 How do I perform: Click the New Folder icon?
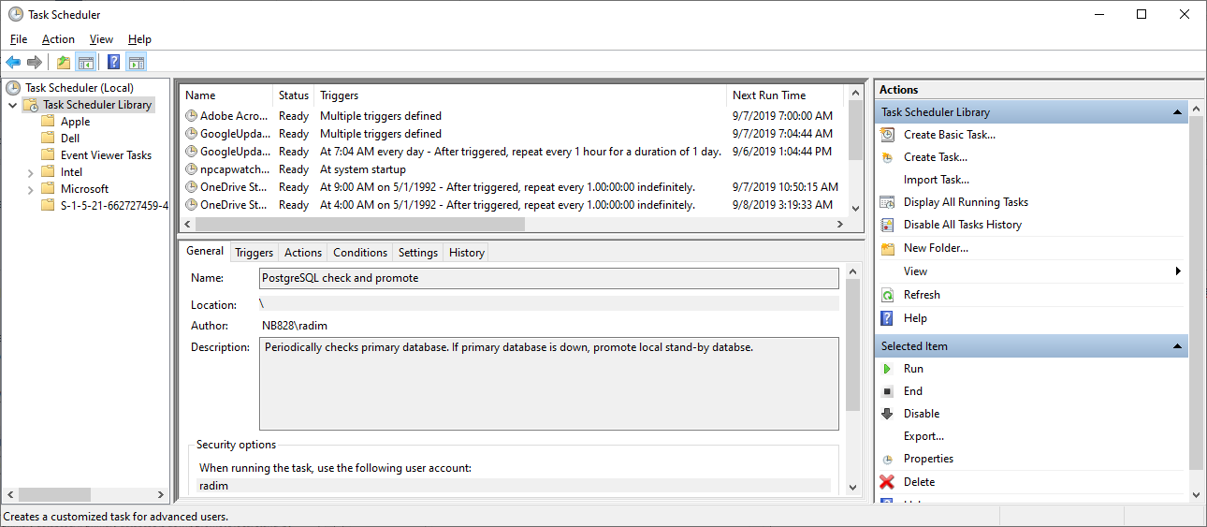pos(887,248)
